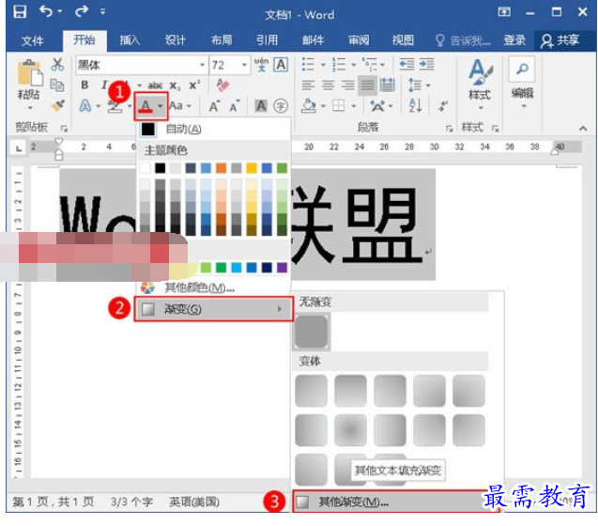Click the Grow Font icon

(x=214, y=106)
